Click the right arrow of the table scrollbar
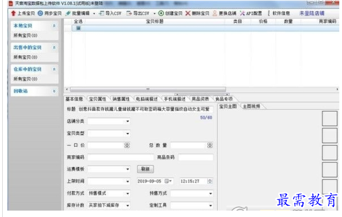 pos(337,89)
